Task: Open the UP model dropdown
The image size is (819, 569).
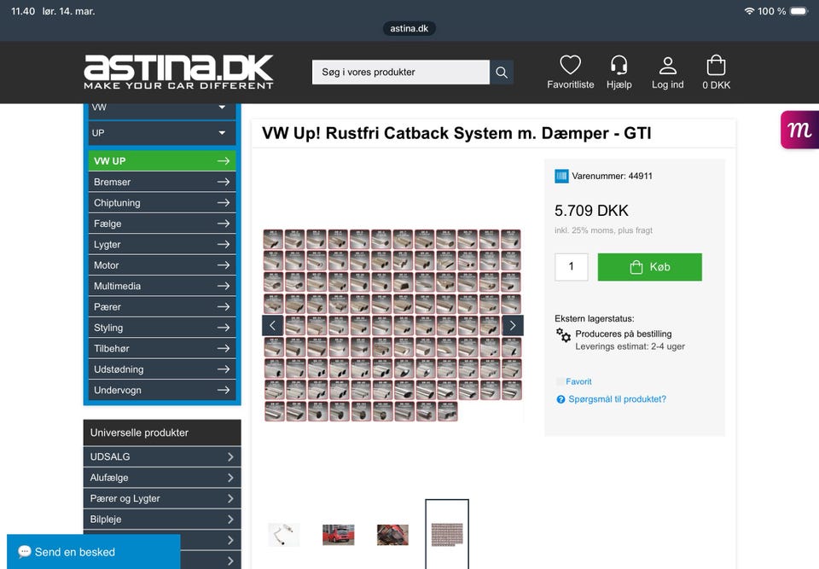Action: pos(162,133)
